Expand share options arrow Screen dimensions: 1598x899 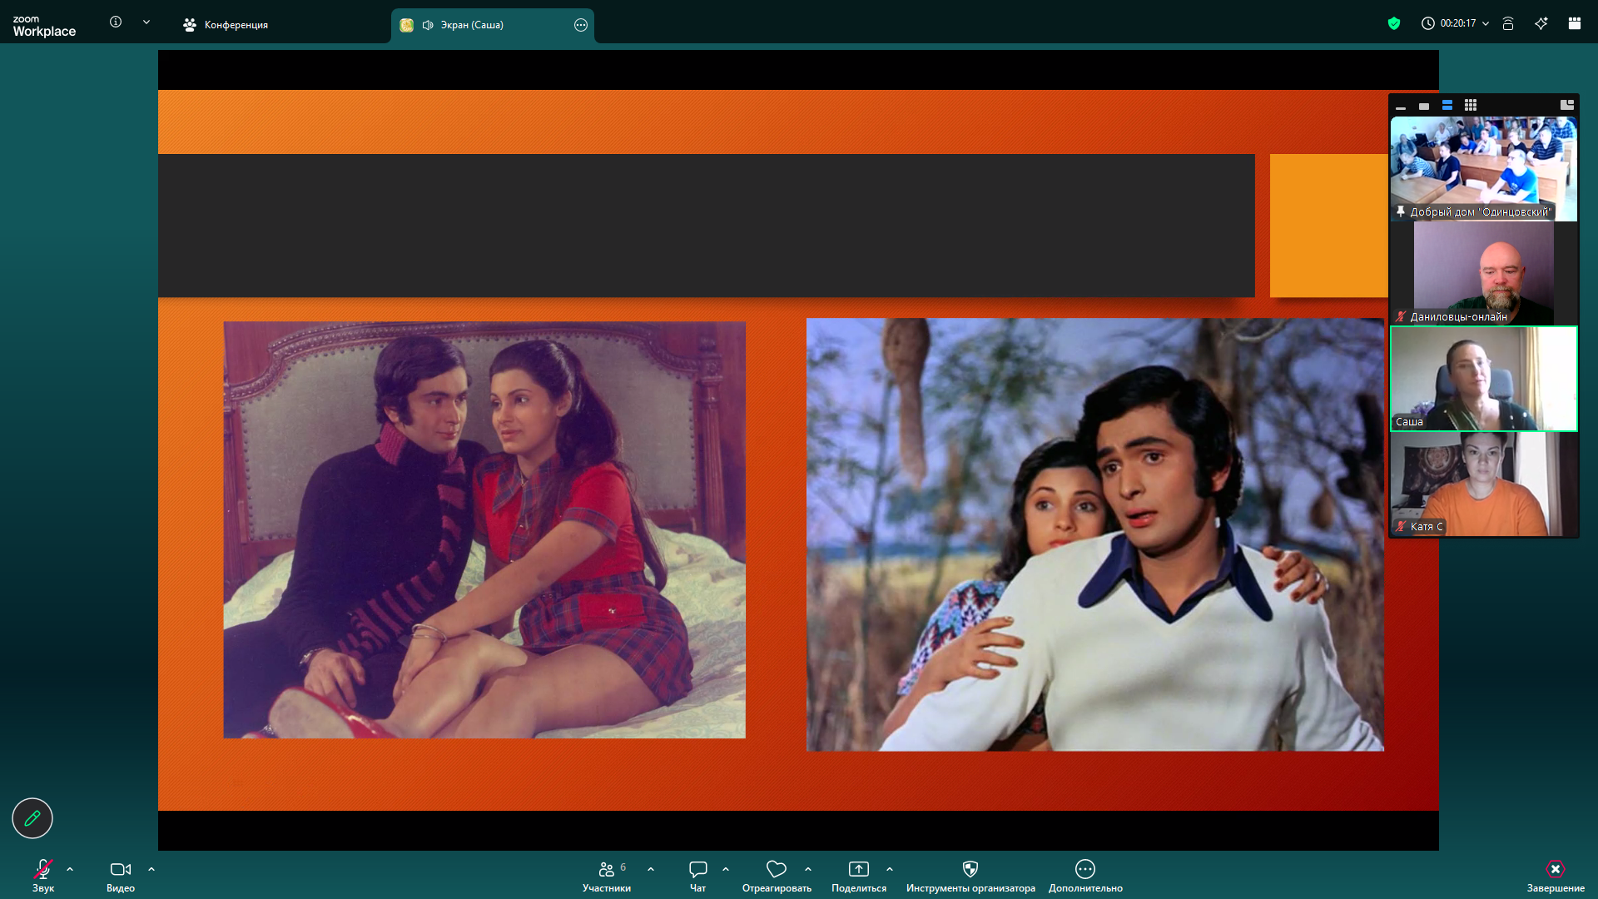(x=890, y=869)
